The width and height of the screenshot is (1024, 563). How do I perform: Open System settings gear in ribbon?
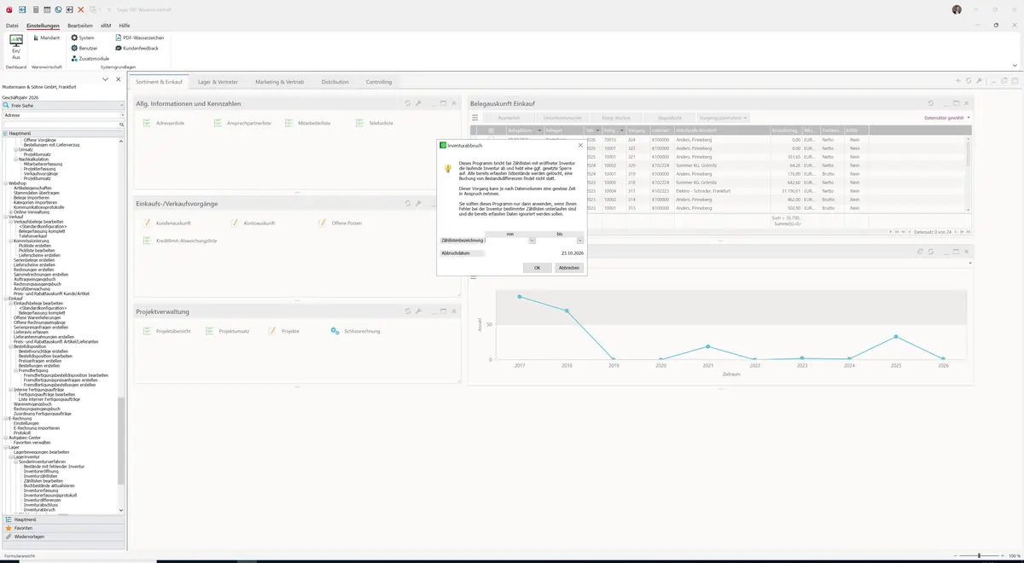[x=83, y=38]
